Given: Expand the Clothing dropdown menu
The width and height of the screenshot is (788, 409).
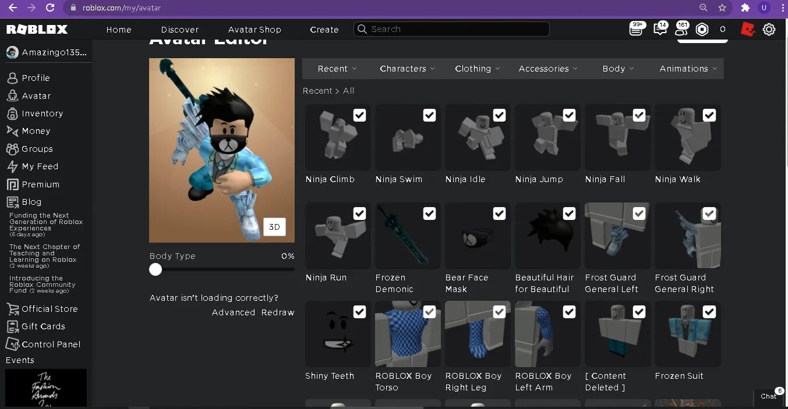Looking at the screenshot, I should click(478, 69).
